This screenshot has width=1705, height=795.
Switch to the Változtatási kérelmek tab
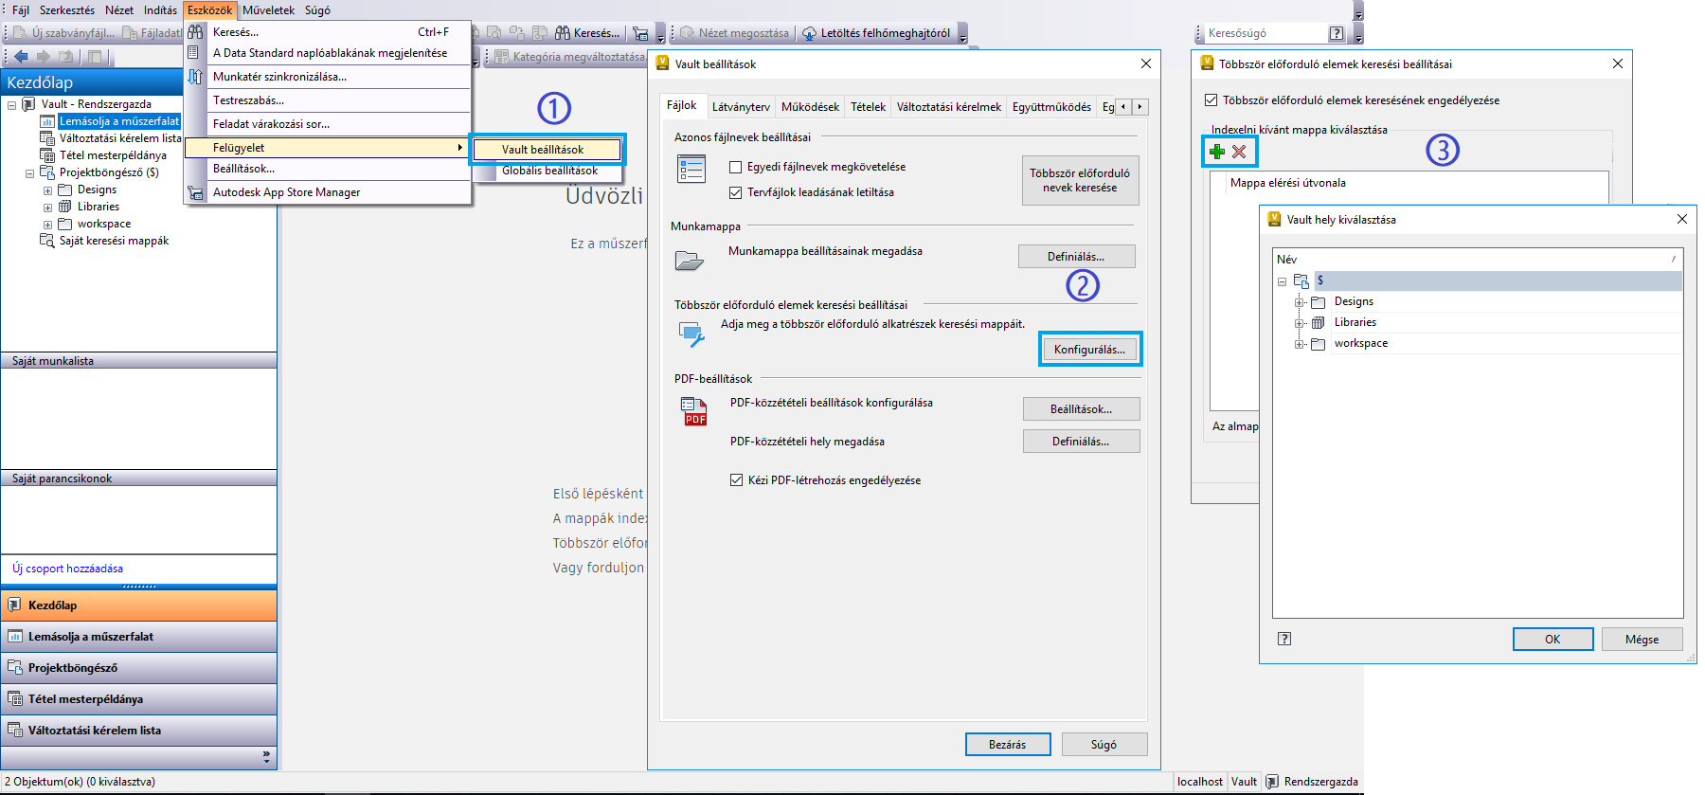[x=949, y=107]
